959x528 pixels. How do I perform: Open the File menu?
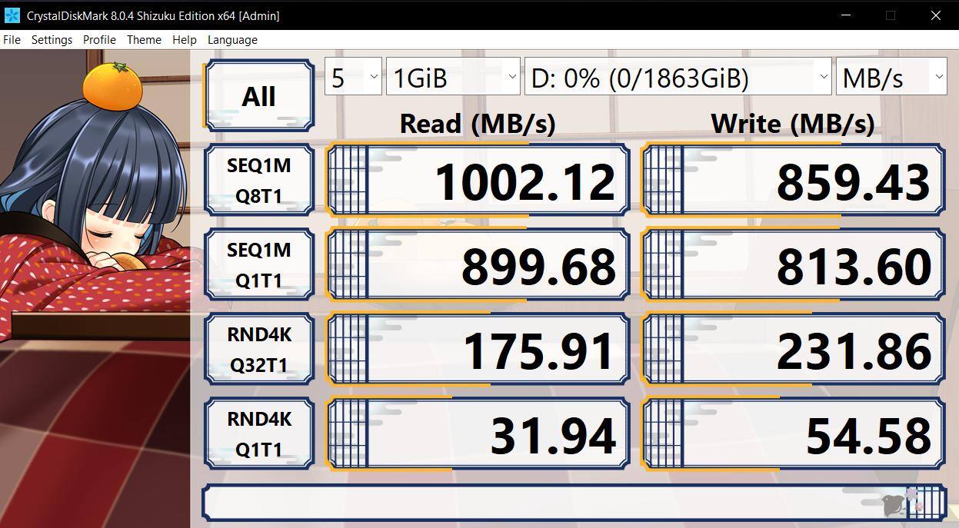12,40
